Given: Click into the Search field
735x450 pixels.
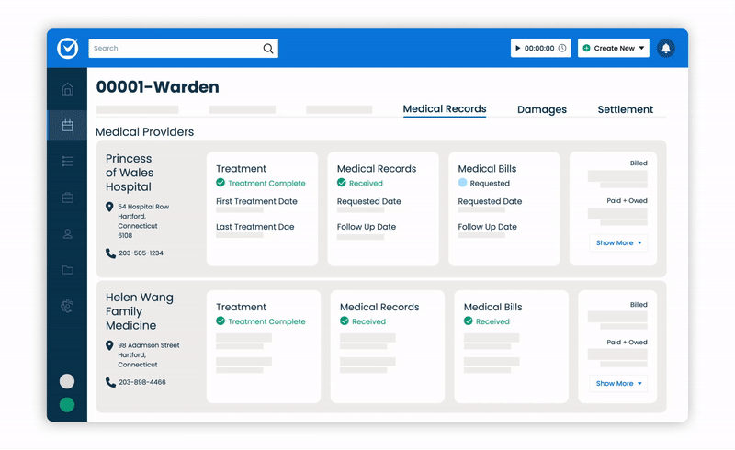Looking at the screenshot, I should pyautogui.click(x=183, y=49).
